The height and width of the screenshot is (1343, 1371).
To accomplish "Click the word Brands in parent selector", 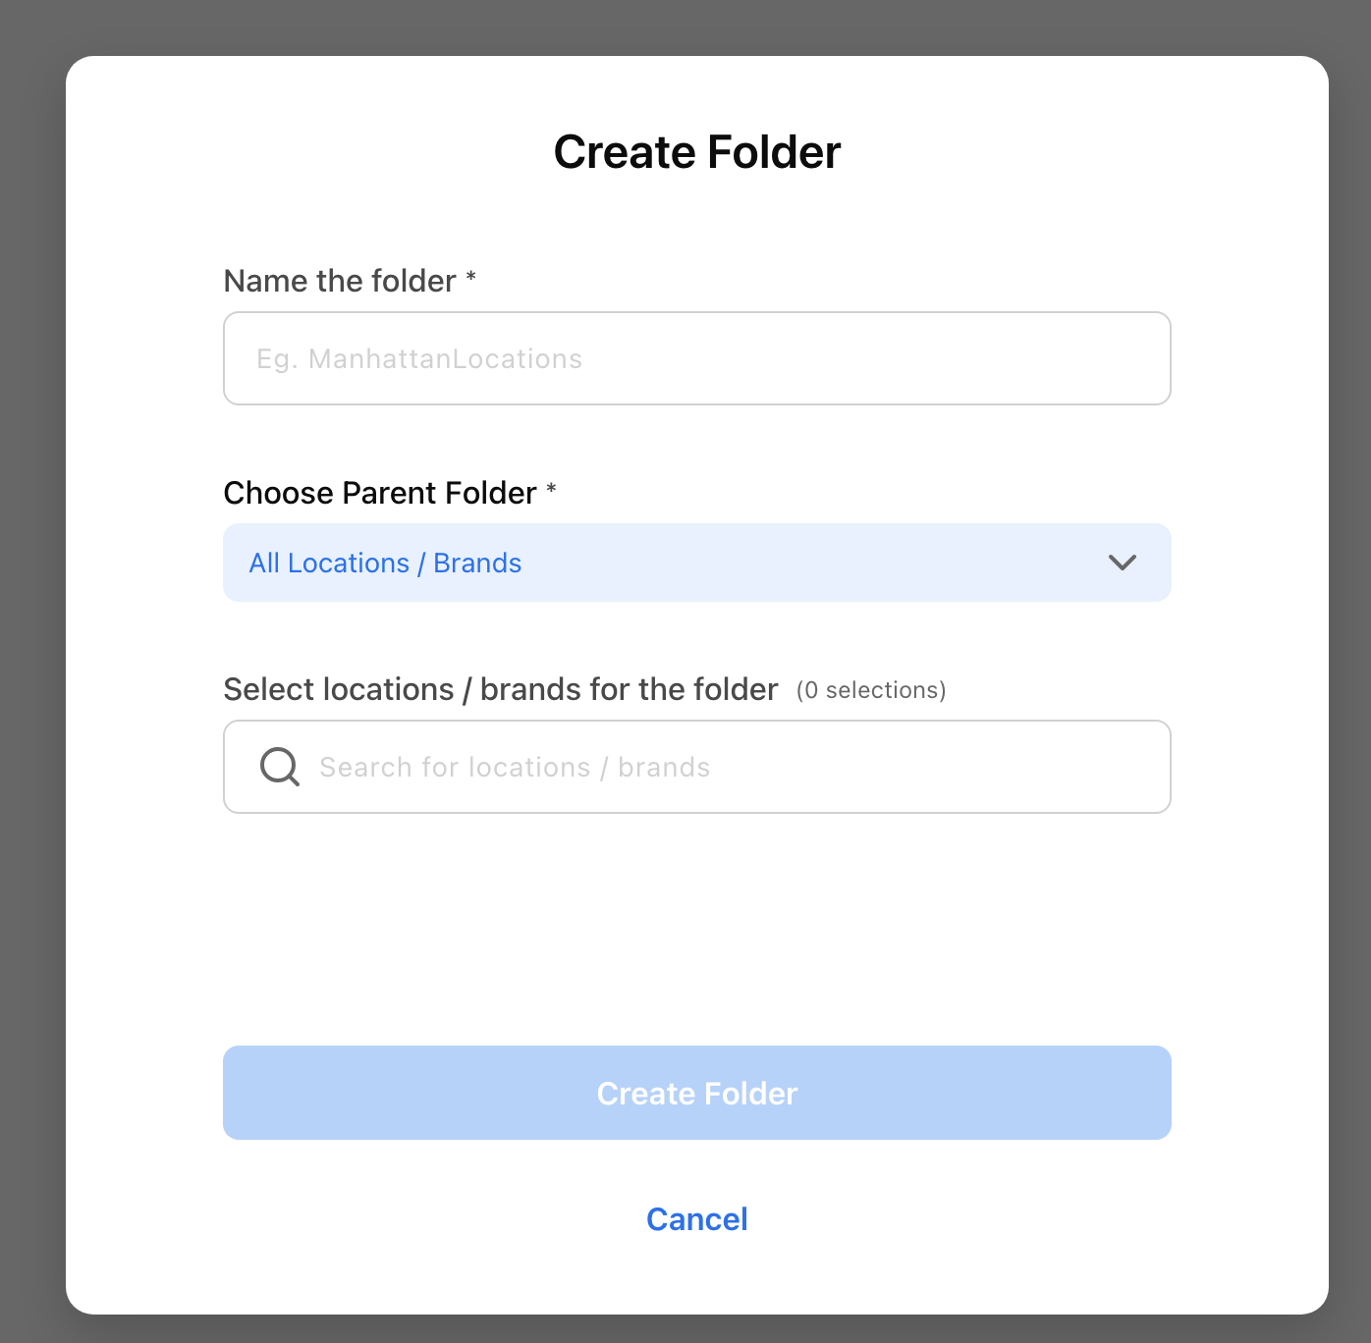I will [x=477, y=563].
